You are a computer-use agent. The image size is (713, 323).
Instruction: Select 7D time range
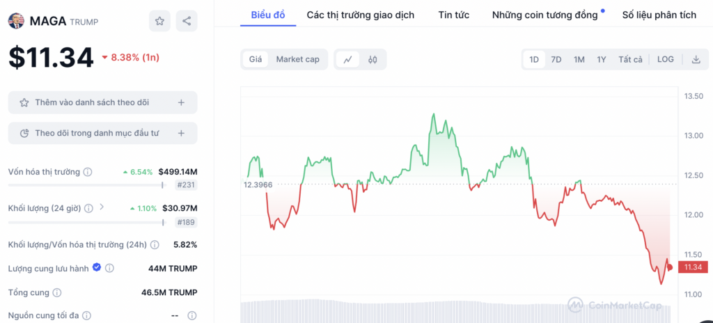pyautogui.click(x=556, y=59)
